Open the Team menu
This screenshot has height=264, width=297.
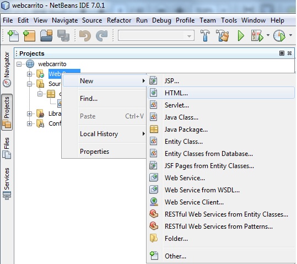[x=208, y=20]
